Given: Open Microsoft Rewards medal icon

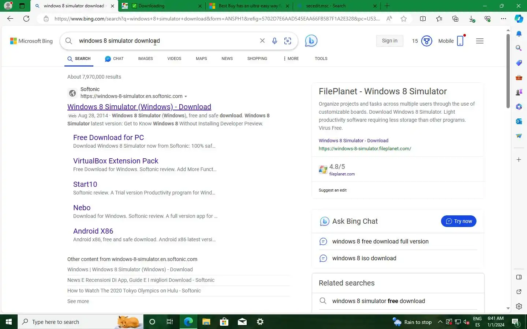Looking at the screenshot, I should [427, 41].
